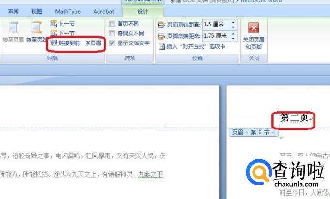Click the 转至页眉 (Go to Header) icon
Screen dimensions: 330x199
[14, 30]
